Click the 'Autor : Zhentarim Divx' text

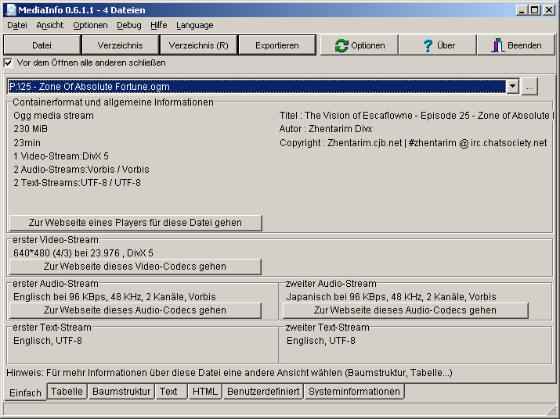click(326, 129)
